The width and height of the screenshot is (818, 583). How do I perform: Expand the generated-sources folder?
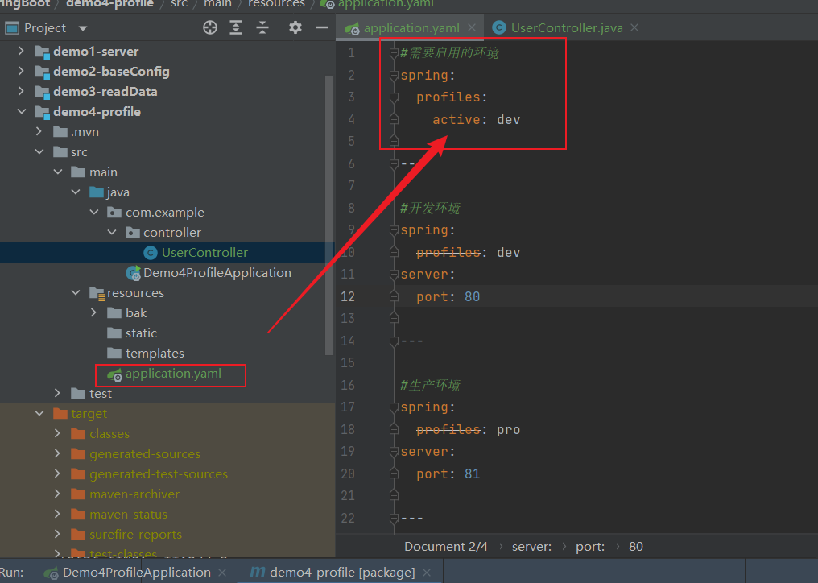[57, 453]
